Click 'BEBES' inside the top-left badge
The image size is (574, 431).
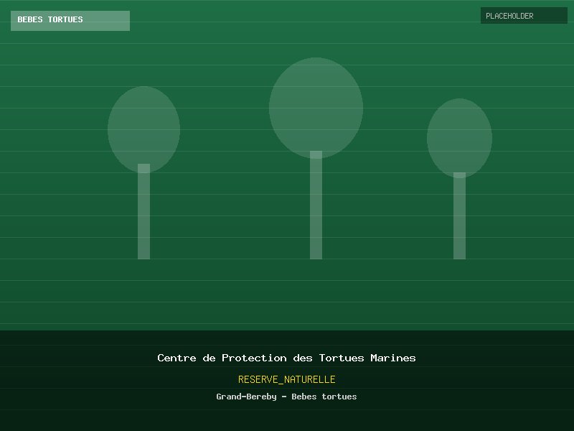[30, 20]
